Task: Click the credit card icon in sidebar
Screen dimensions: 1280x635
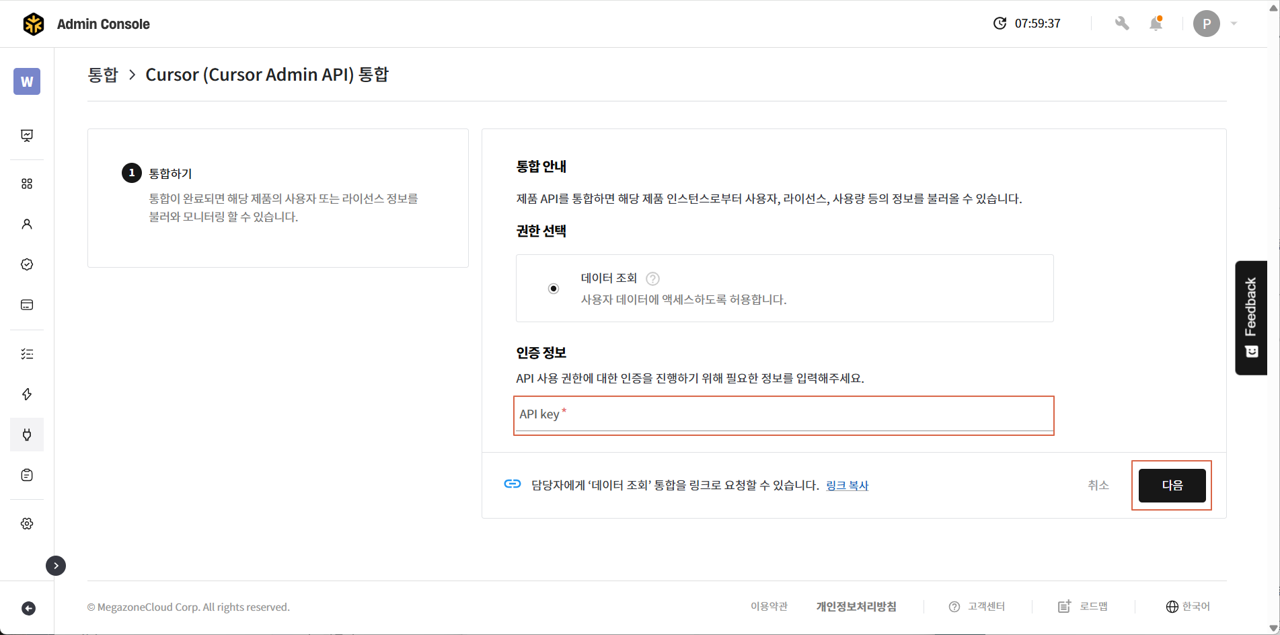Action: pyautogui.click(x=27, y=305)
